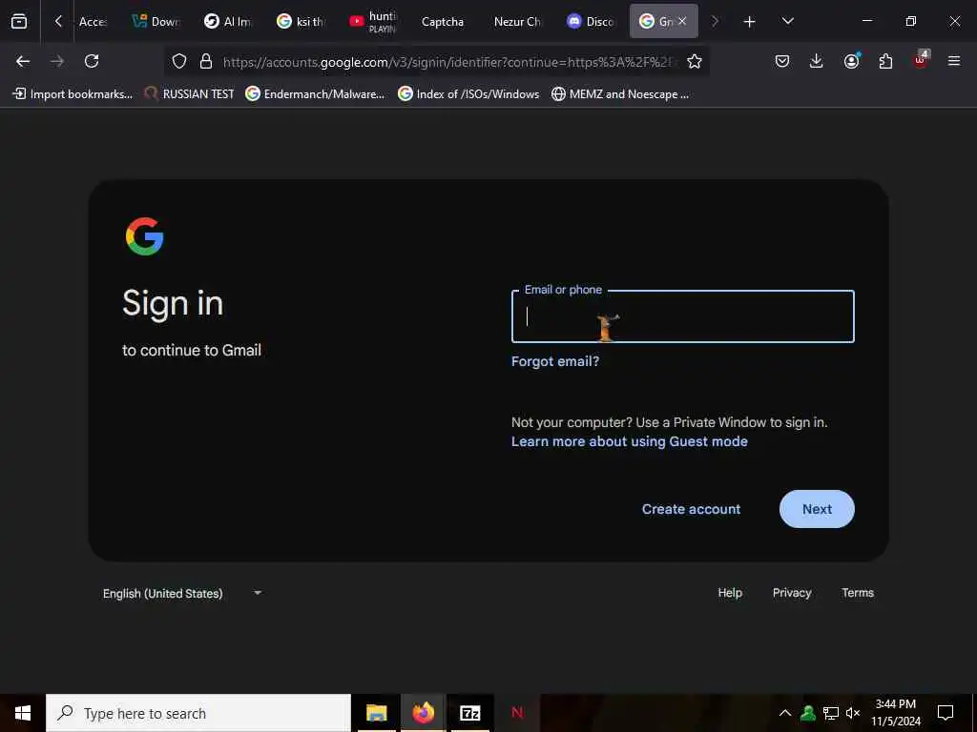Show hidden system tray icons
The image size is (977, 732).
(x=785, y=713)
